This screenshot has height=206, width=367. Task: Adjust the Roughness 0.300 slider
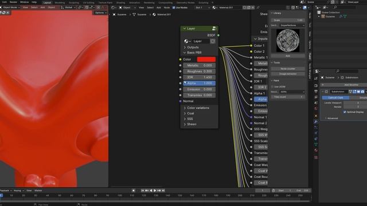click(x=199, y=71)
